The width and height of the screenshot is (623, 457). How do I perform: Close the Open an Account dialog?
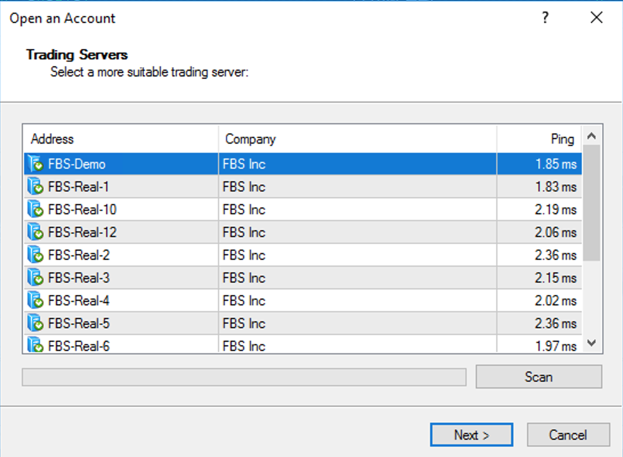coord(596,18)
